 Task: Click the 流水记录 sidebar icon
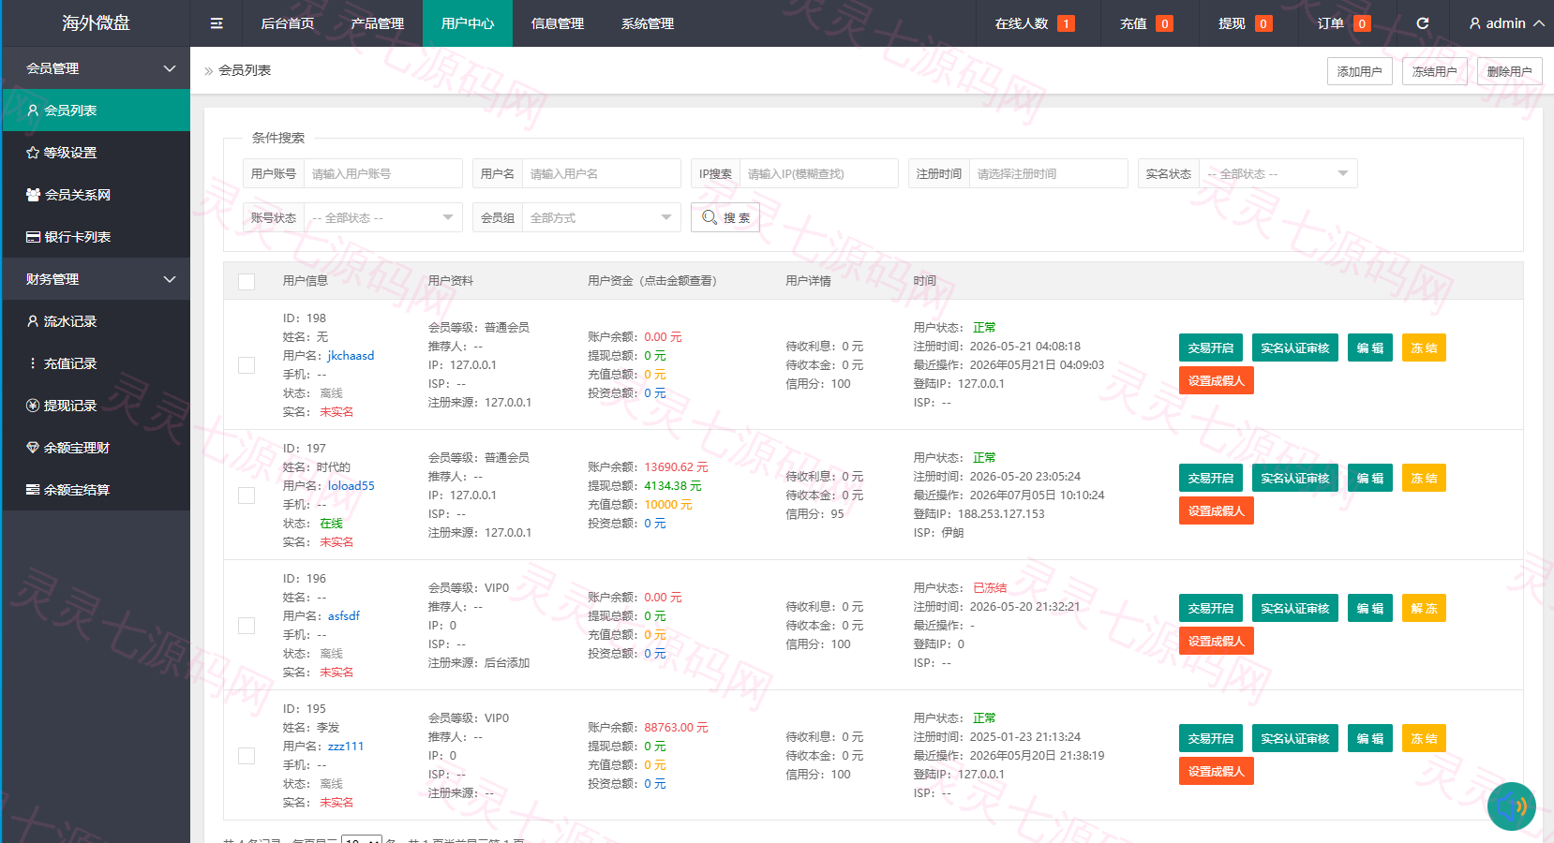click(33, 321)
